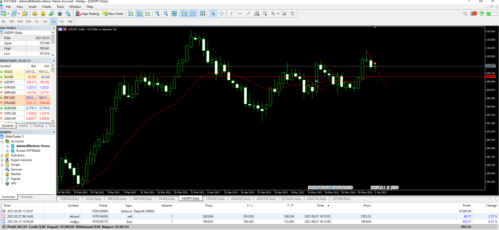Select the cursor arrow tool

pos(213,14)
